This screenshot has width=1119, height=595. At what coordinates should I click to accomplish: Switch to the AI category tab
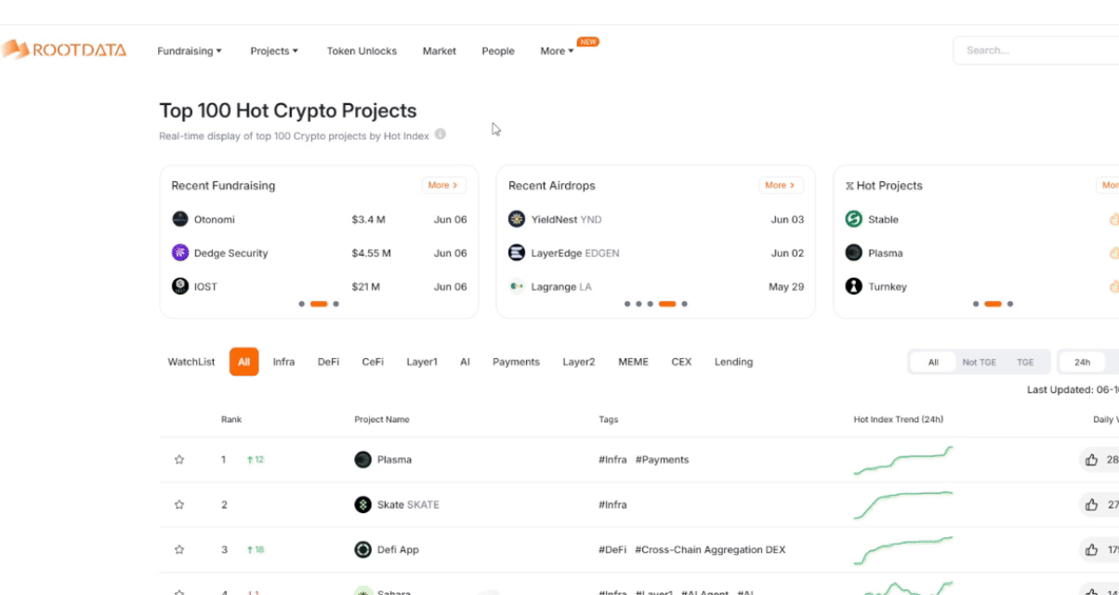coord(465,362)
